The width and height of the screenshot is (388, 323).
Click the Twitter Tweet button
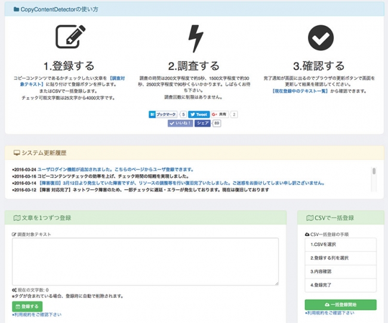coord(199,115)
